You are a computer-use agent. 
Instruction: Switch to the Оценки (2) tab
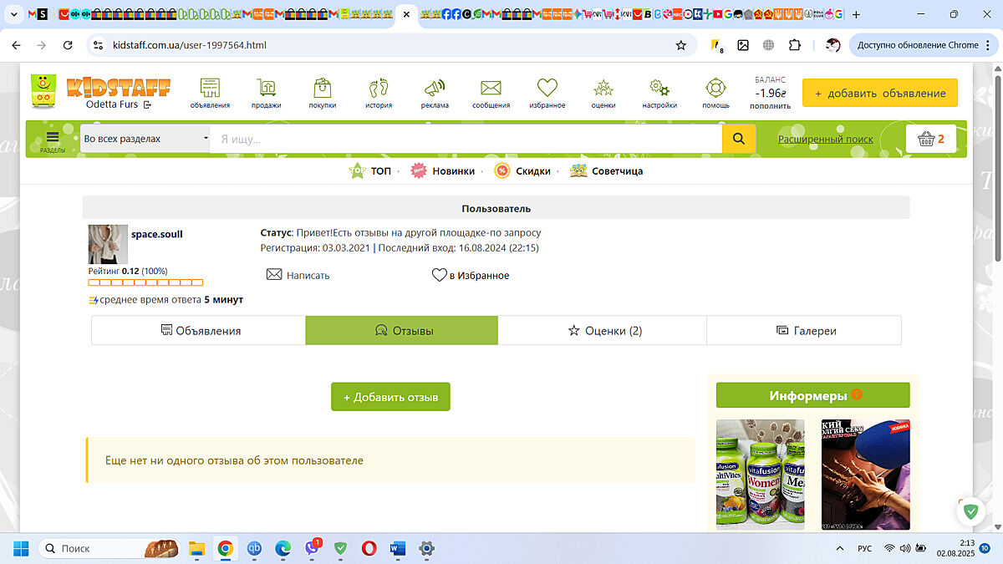tap(602, 330)
